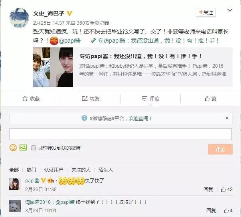This screenshot has width=241, height=217.
Task: Select the 认证用户 comments tab
Action: [54, 170]
